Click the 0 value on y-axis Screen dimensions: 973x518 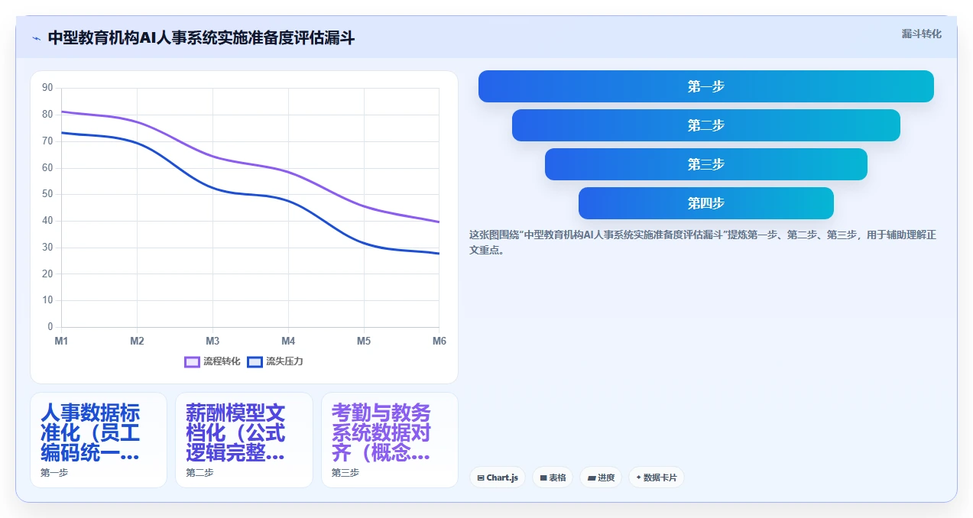click(50, 327)
